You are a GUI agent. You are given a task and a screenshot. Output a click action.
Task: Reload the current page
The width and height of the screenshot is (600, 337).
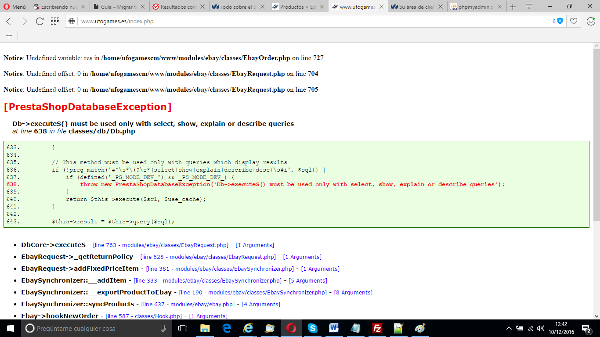[x=40, y=21]
